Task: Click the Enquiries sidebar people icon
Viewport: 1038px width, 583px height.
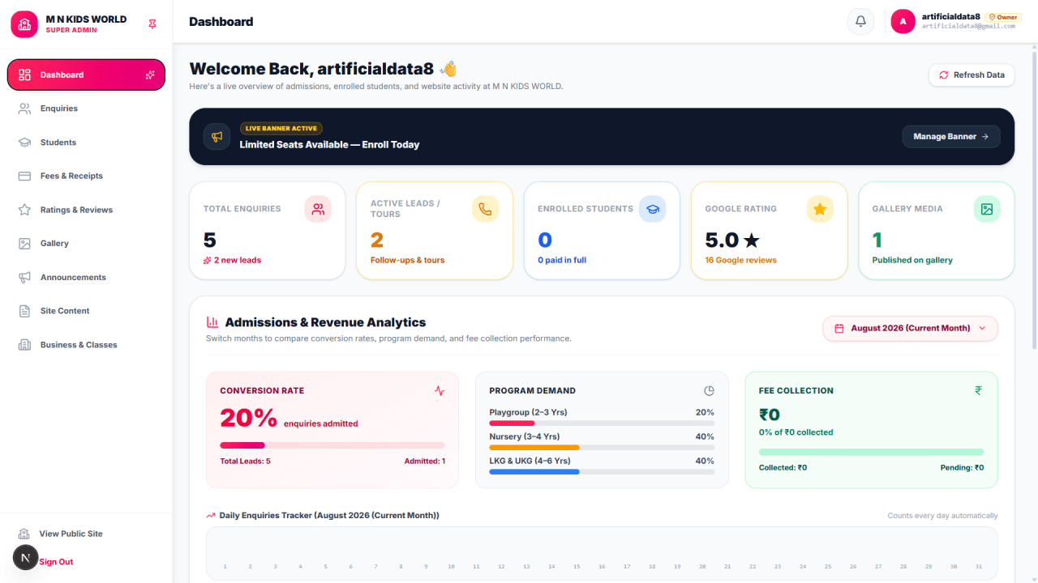Action: pyautogui.click(x=24, y=109)
